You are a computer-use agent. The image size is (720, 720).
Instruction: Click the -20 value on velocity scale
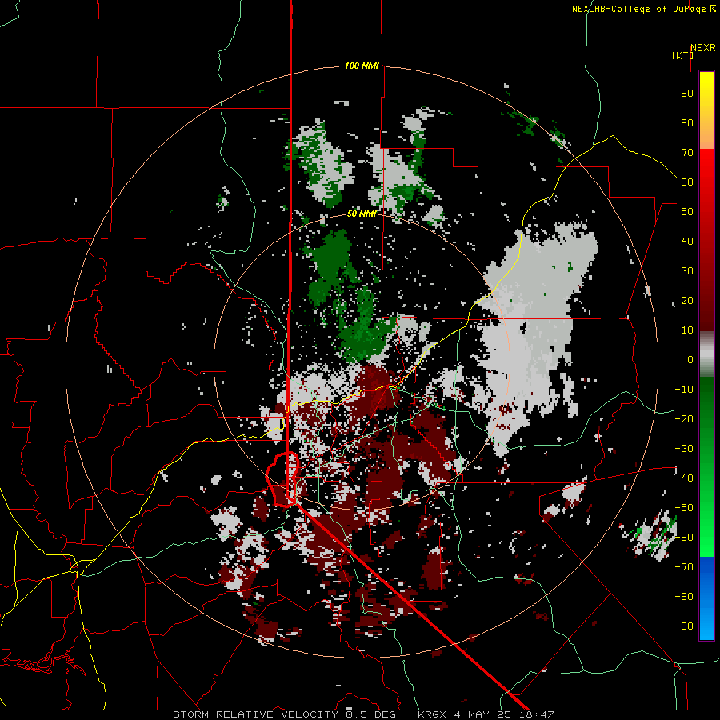click(x=684, y=418)
